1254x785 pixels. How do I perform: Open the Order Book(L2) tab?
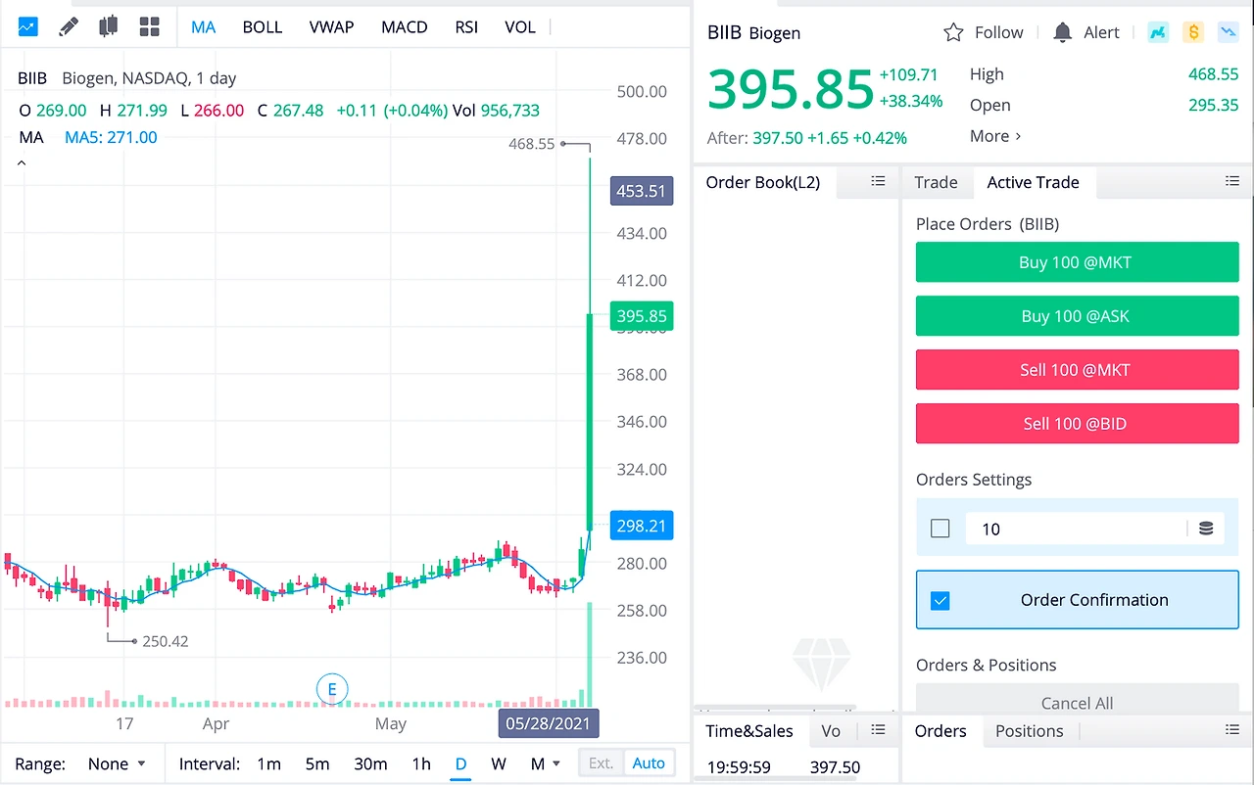763,182
